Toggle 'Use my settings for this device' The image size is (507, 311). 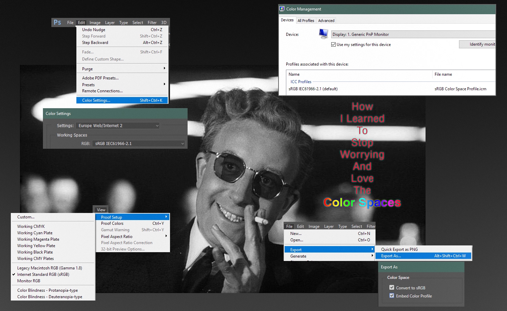(x=333, y=45)
